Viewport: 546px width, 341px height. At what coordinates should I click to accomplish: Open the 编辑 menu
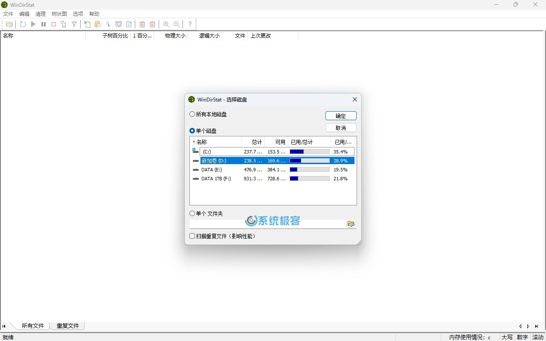tap(24, 14)
